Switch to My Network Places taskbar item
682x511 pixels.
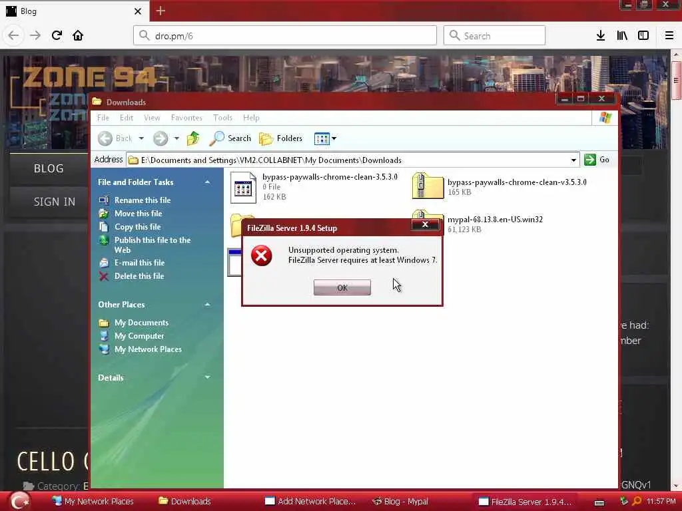(93, 502)
